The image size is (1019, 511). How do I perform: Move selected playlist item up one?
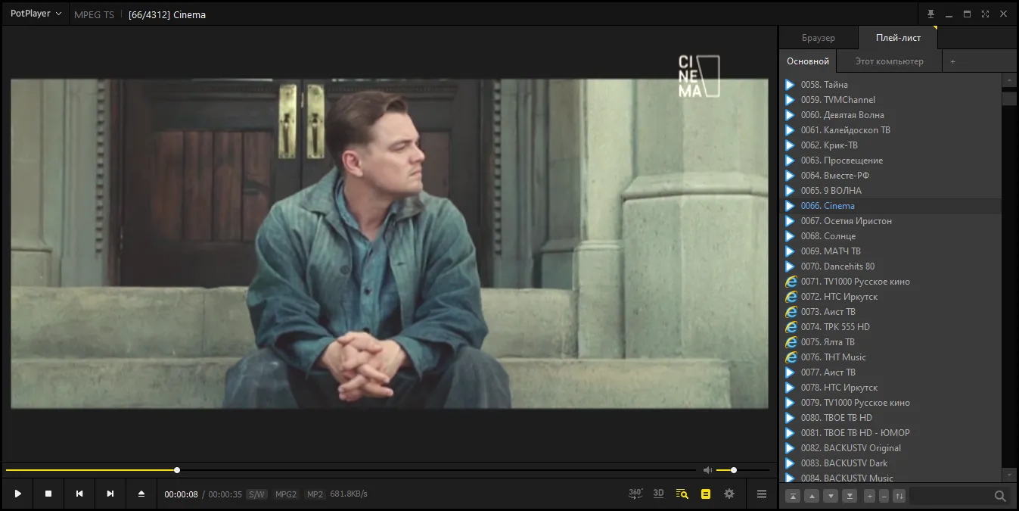pos(812,496)
